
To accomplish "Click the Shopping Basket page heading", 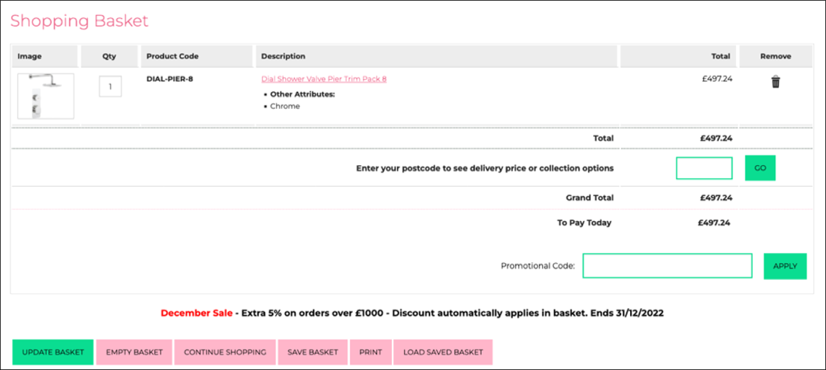I will click(x=79, y=21).
